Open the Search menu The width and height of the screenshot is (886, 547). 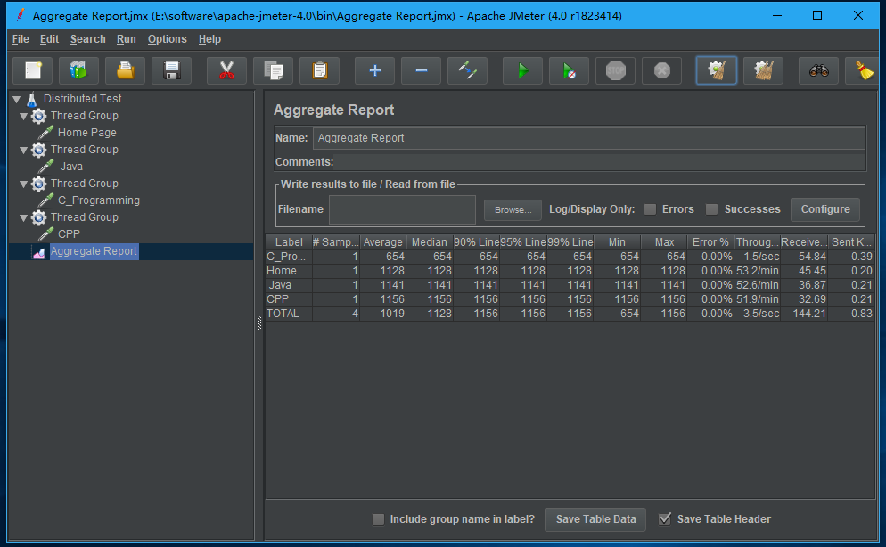(x=87, y=39)
